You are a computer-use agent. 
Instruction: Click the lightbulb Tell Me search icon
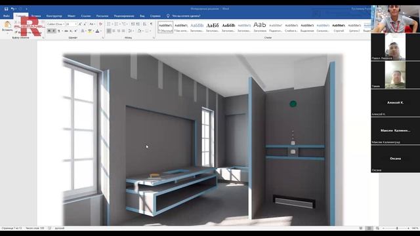(168, 16)
